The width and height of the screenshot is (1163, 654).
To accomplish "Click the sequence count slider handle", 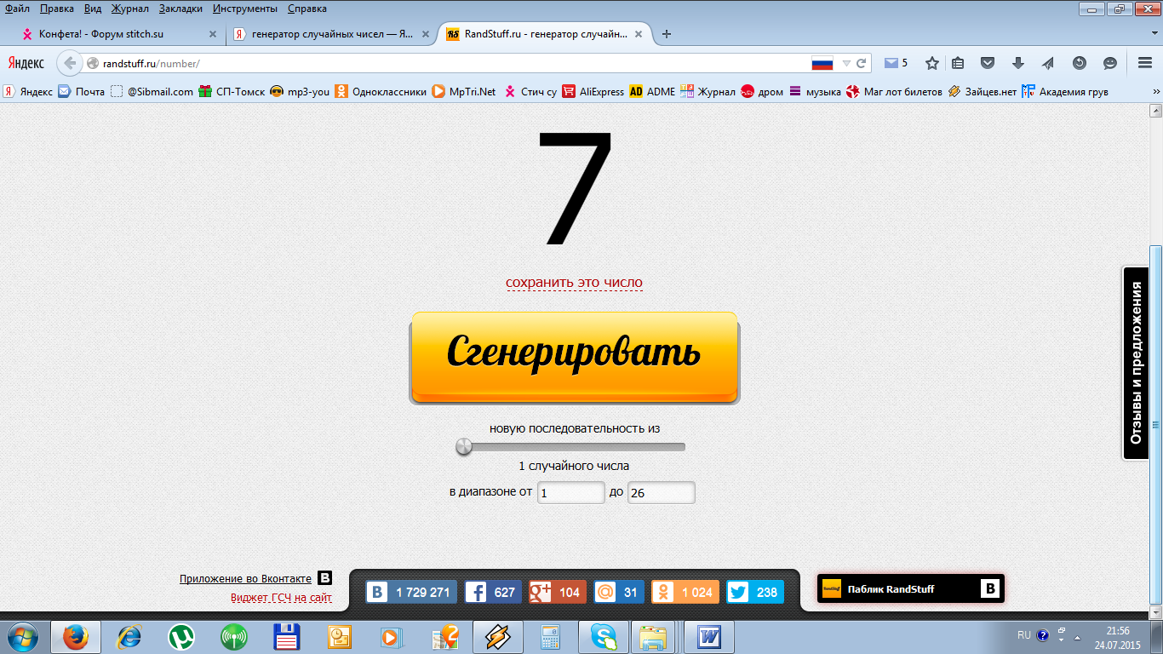I will tap(464, 446).
